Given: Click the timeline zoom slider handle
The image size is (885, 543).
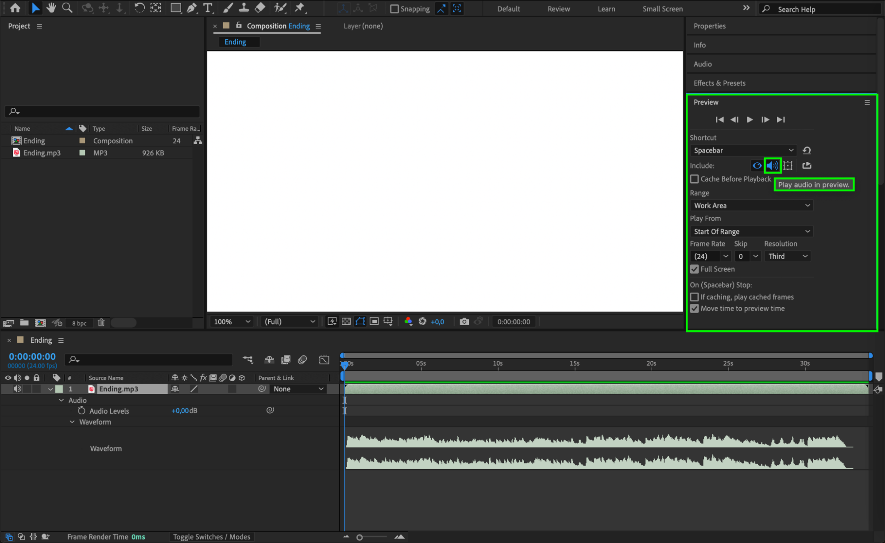Looking at the screenshot, I should tap(359, 537).
